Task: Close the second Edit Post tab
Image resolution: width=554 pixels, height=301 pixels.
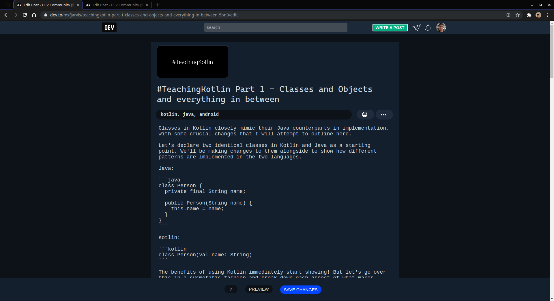Action: [x=147, y=5]
